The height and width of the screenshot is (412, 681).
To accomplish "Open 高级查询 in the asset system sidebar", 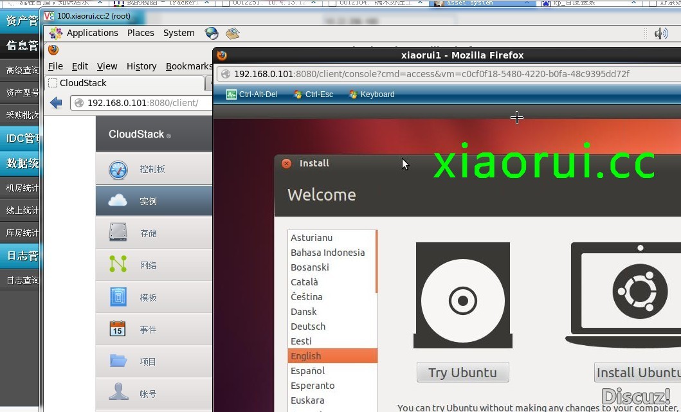I will click(x=19, y=70).
